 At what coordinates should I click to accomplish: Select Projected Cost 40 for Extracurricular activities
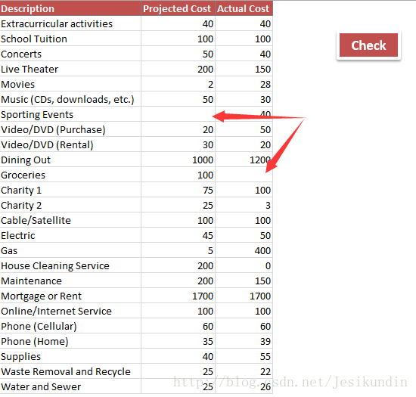178,23
